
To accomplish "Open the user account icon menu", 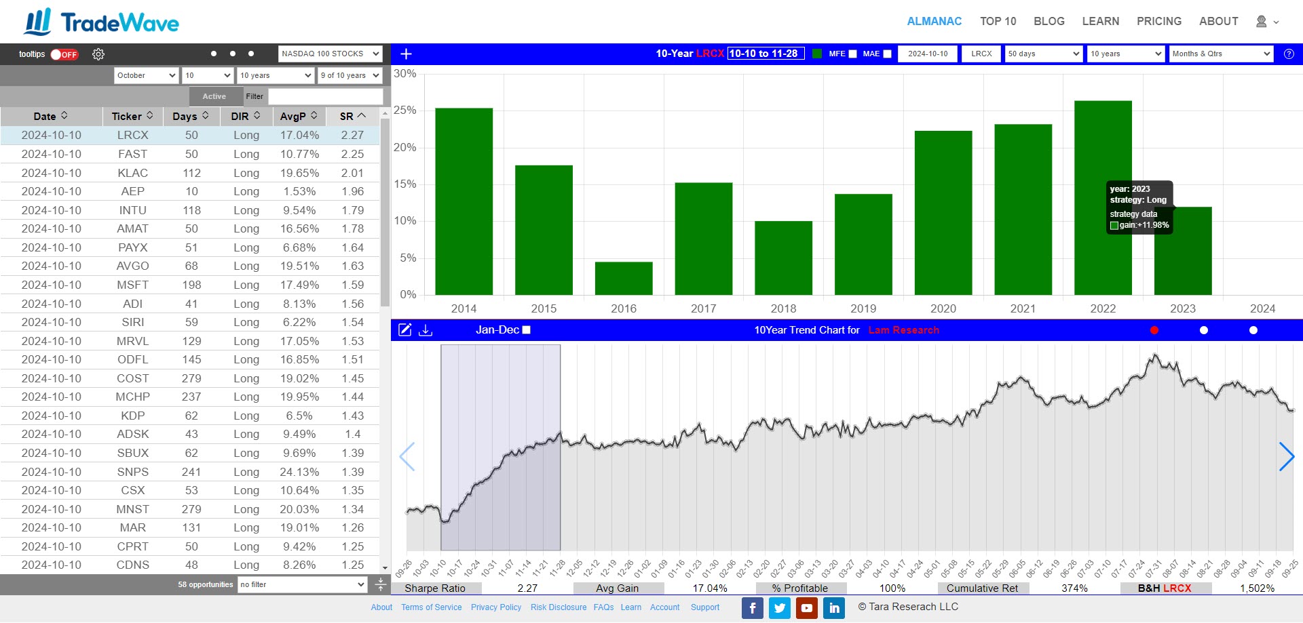I will pyautogui.click(x=1266, y=22).
